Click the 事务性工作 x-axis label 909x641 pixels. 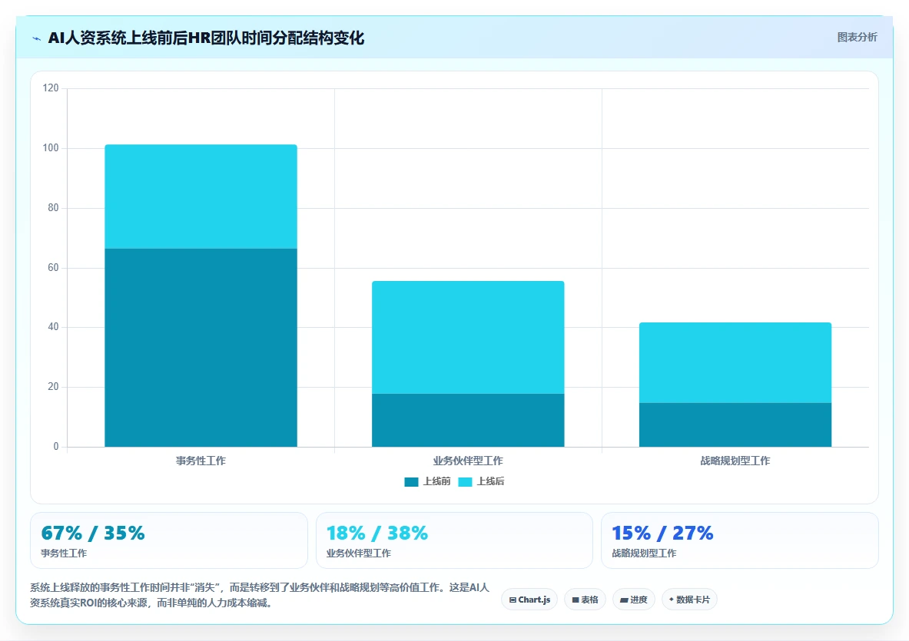[x=201, y=461]
